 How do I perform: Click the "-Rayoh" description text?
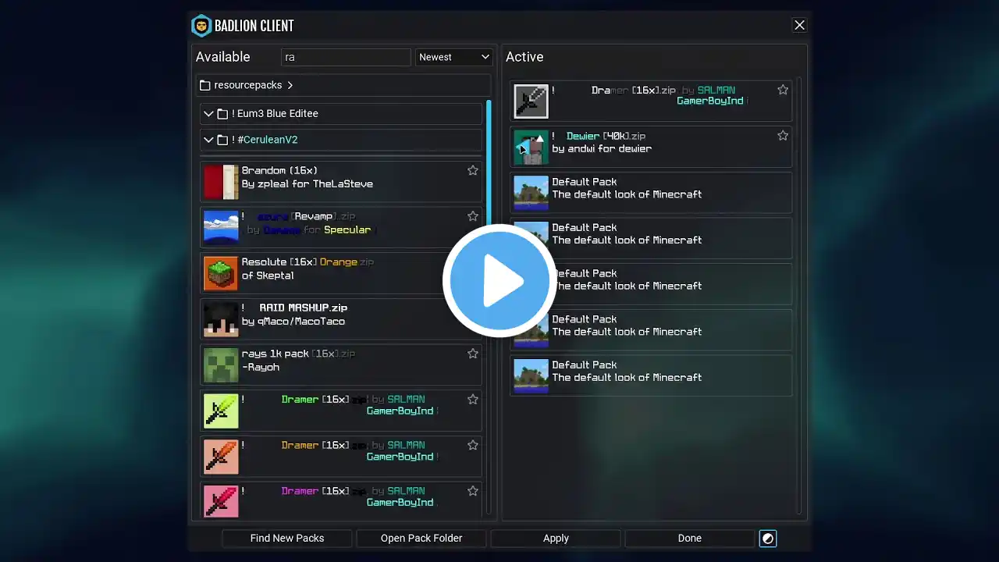[x=261, y=367]
